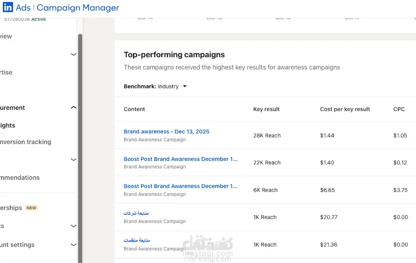Open the Campaign Manager header title
416x263 pixels.
click(78, 8)
